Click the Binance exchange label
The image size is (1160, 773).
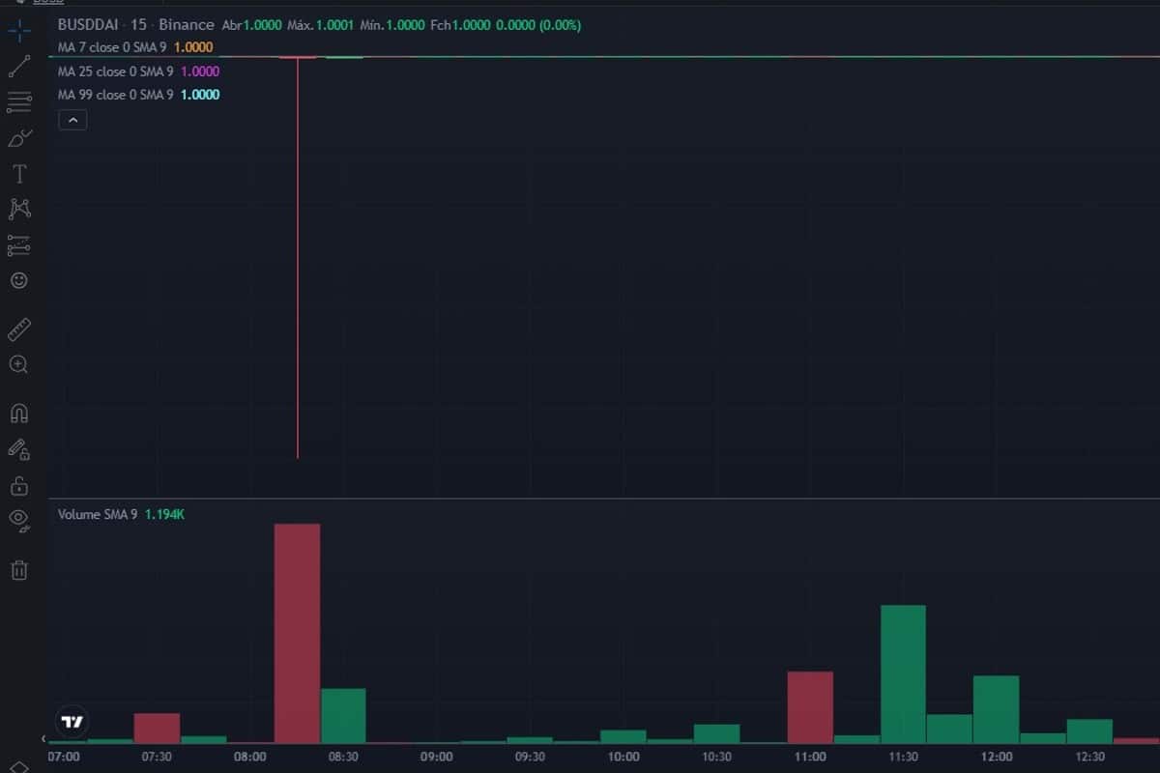pyautogui.click(x=186, y=24)
